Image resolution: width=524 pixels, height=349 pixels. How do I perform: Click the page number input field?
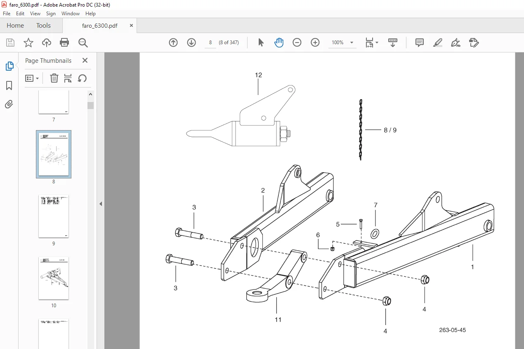click(210, 43)
